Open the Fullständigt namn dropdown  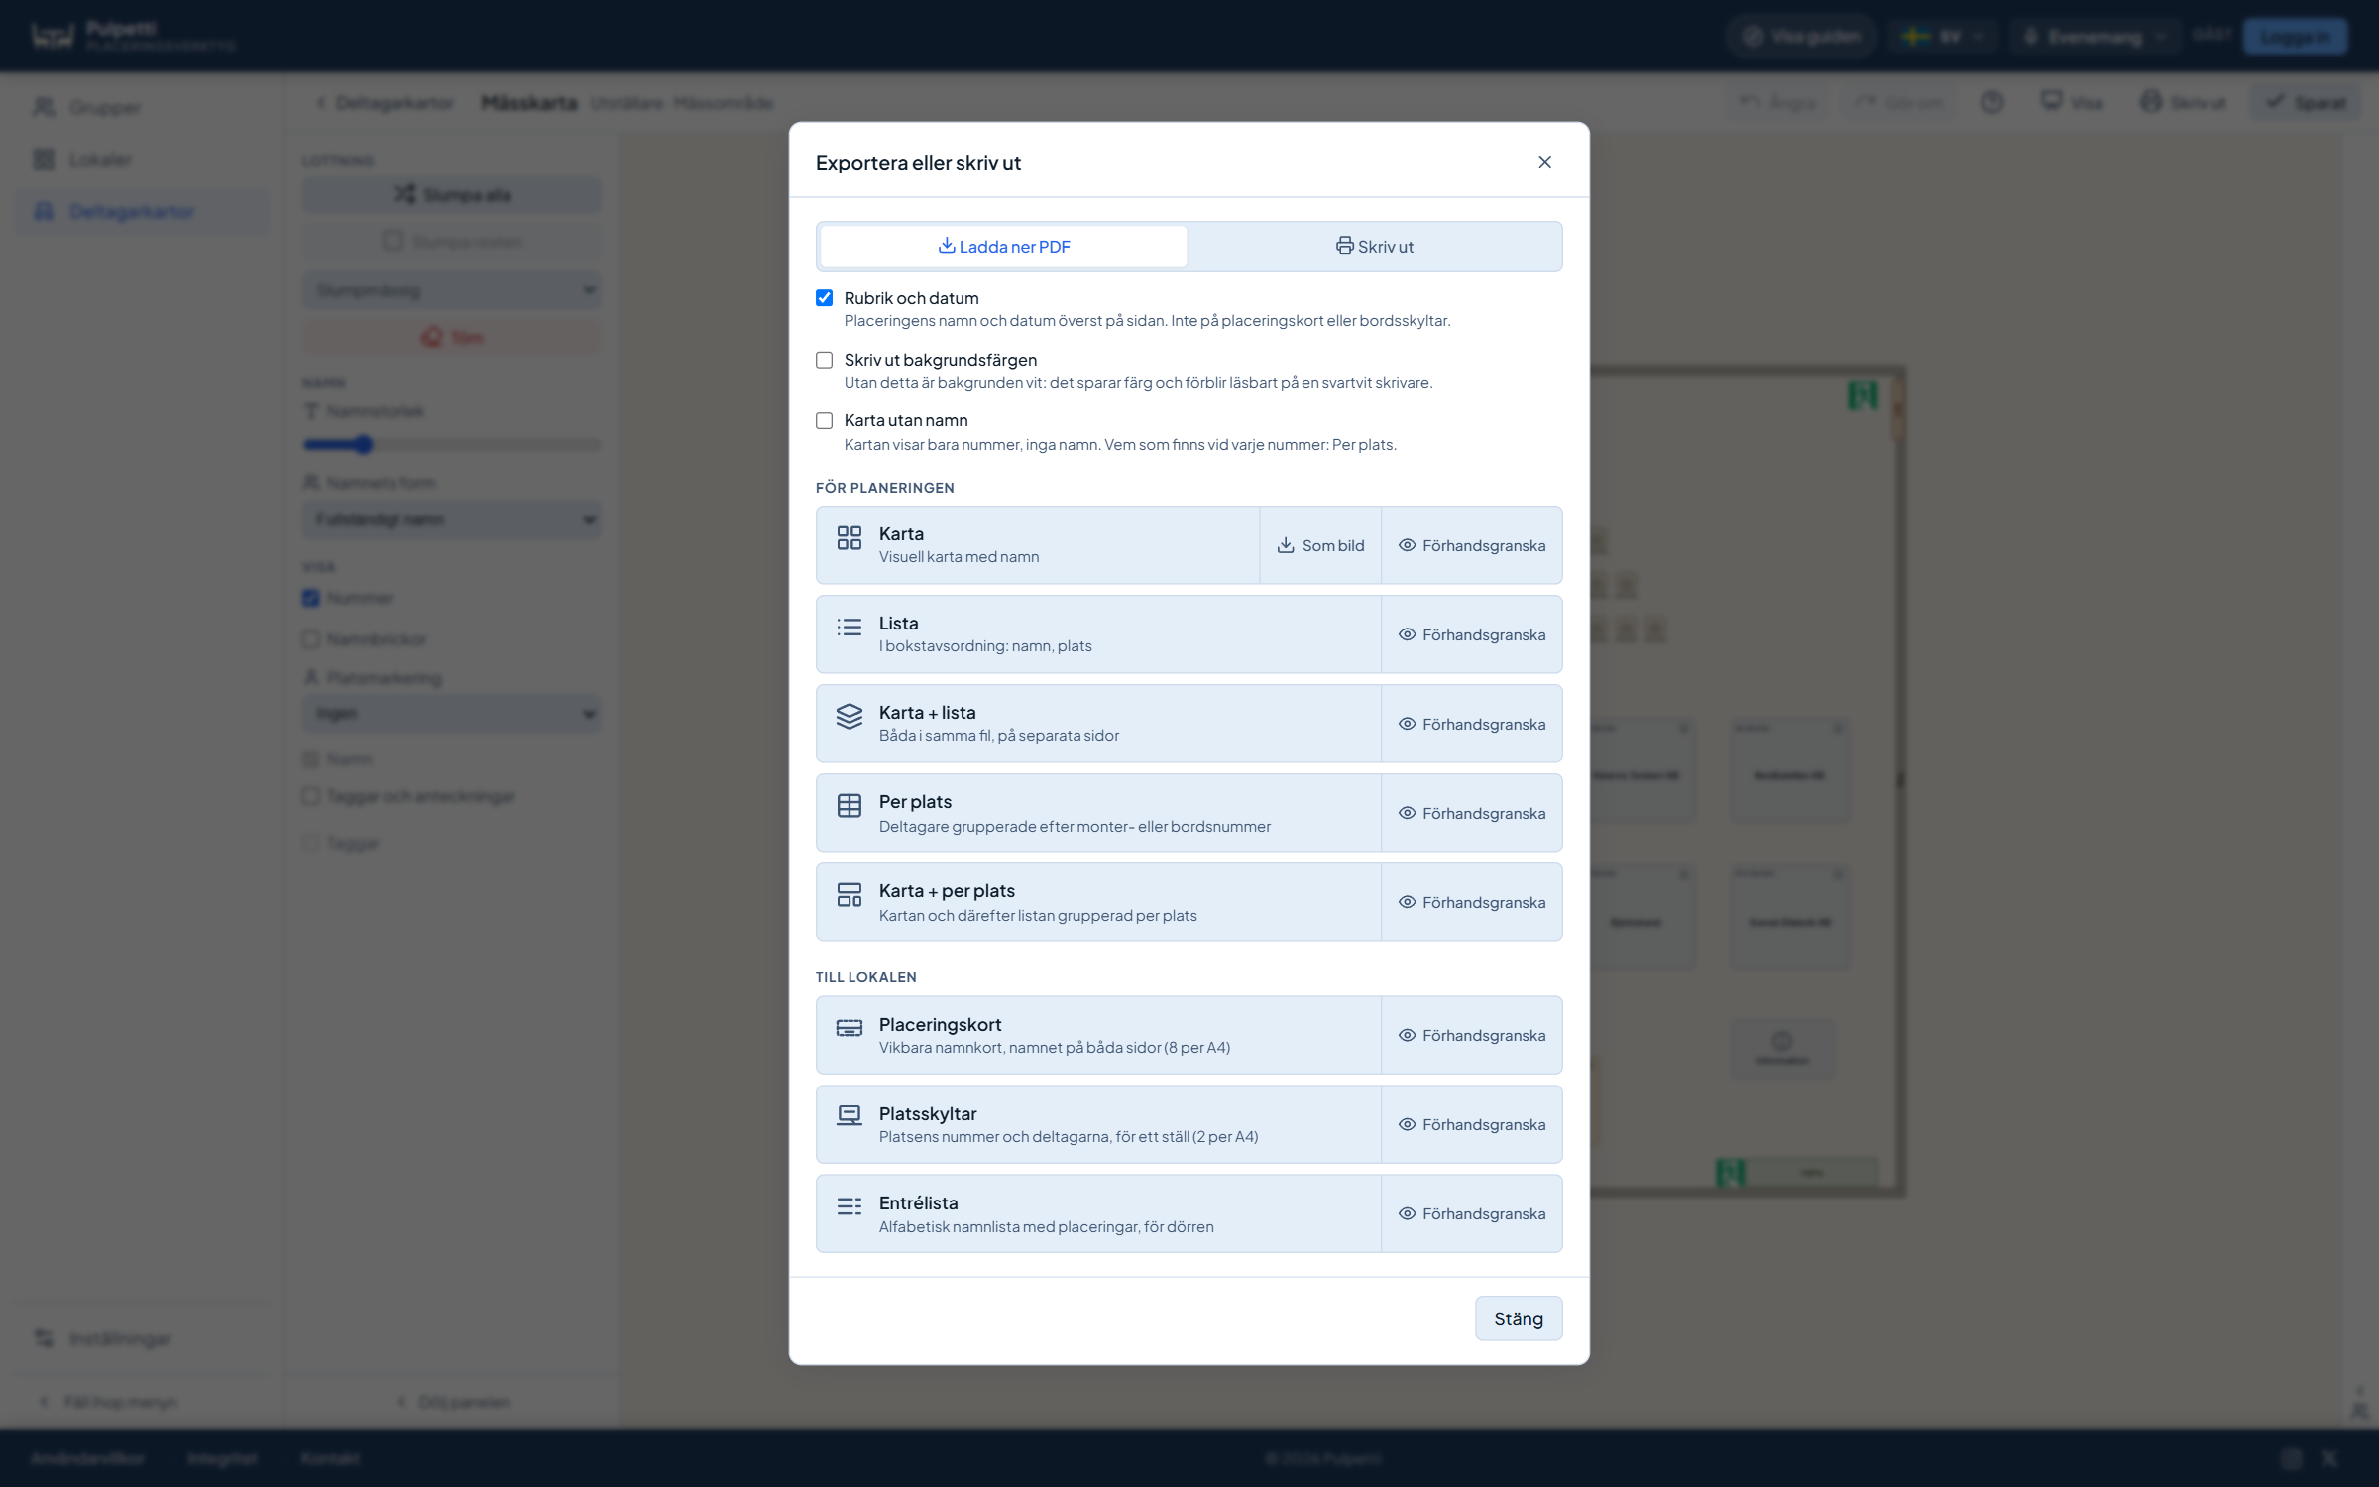point(452,520)
